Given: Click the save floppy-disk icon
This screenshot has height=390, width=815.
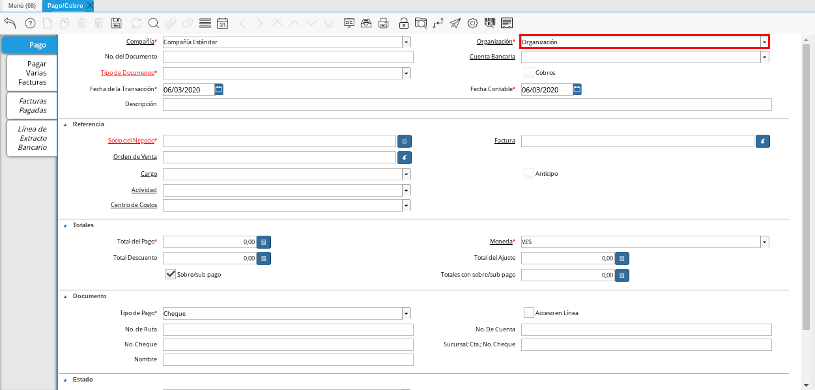Looking at the screenshot, I should tap(116, 23).
